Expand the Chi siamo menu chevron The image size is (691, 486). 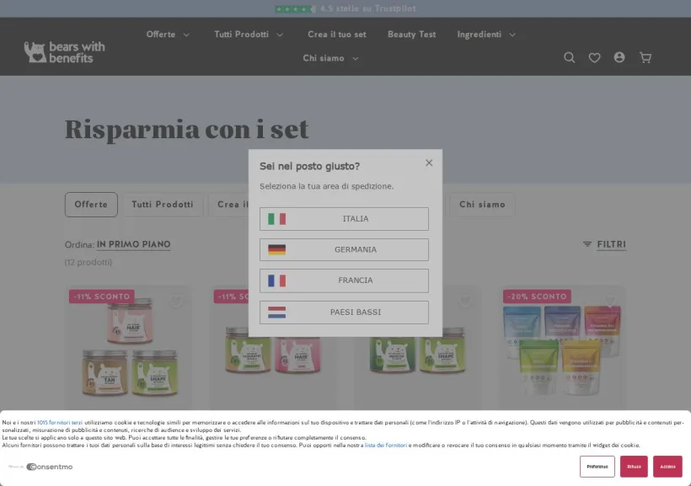pyautogui.click(x=356, y=59)
